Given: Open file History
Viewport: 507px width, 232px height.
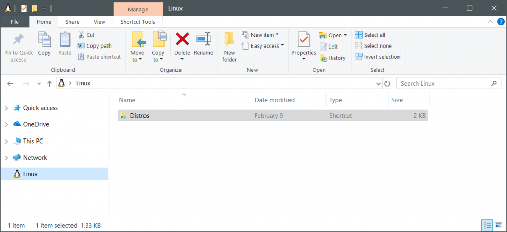Looking at the screenshot, I should [333, 58].
